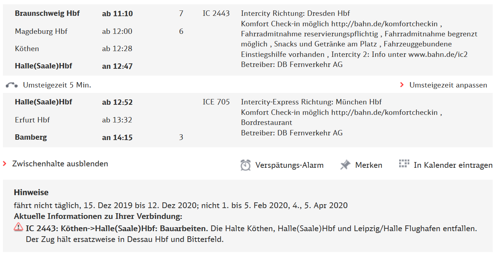Click the Merken text label
The image size is (496, 256).
click(370, 165)
